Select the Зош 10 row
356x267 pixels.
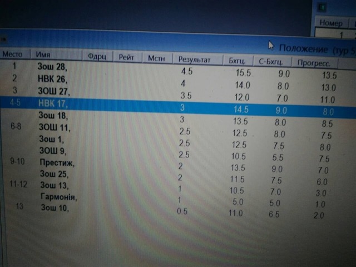(178, 210)
